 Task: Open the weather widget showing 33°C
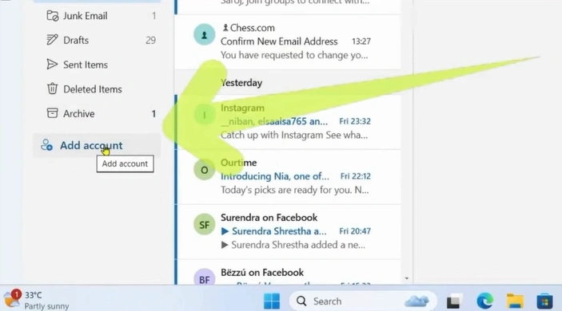(x=36, y=300)
